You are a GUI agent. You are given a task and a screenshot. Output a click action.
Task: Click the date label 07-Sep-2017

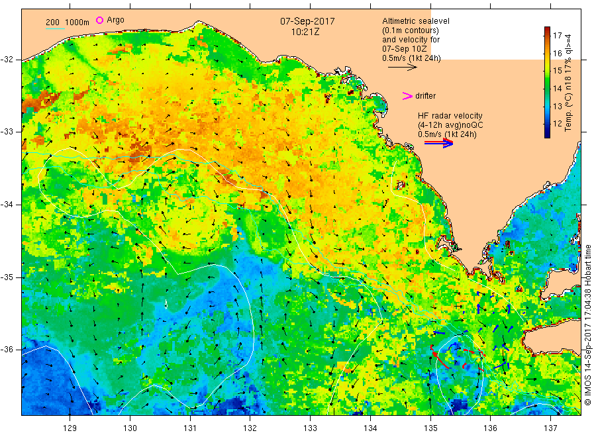[307, 21]
